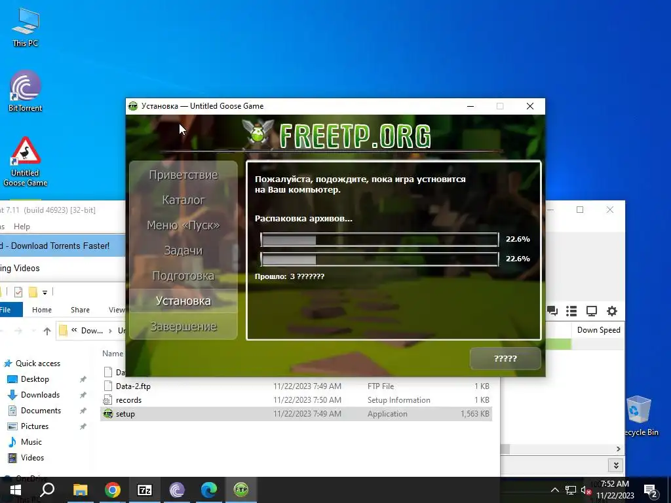This screenshot has width=671, height=503.
Task: Go up one folder level in Explorer
Action: tap(47, 331)
